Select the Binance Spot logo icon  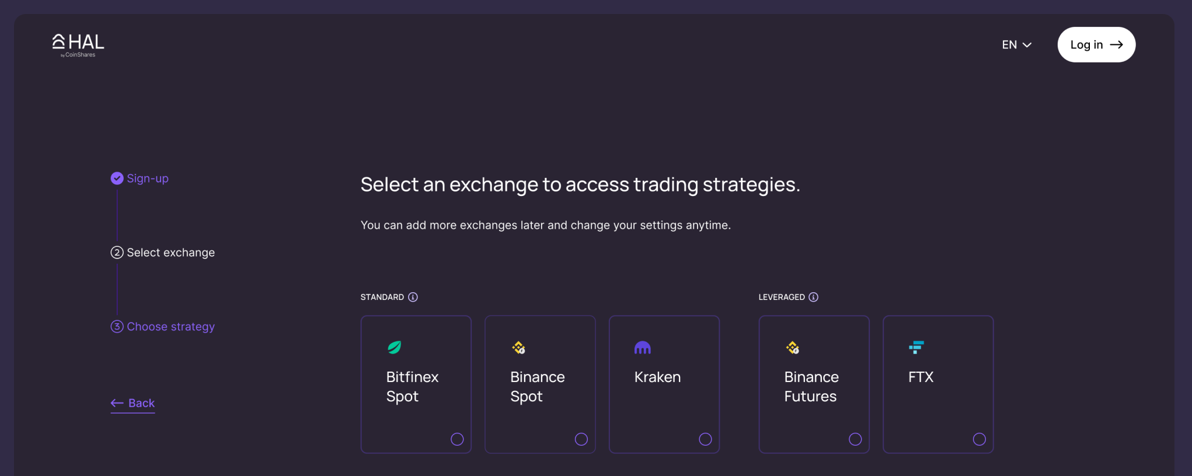pos(519,346)
